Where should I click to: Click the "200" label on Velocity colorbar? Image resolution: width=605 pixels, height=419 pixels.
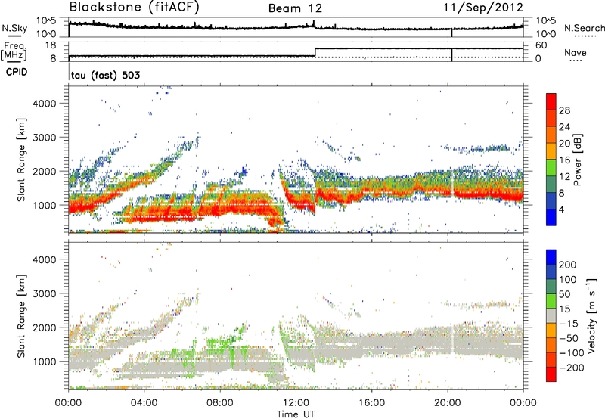click(x=568, y=265)
